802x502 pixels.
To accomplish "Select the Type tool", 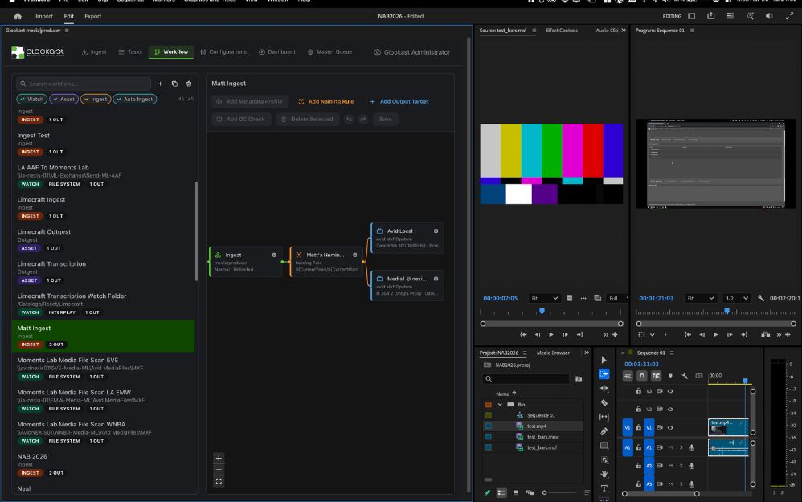I will tap(604, 488).
